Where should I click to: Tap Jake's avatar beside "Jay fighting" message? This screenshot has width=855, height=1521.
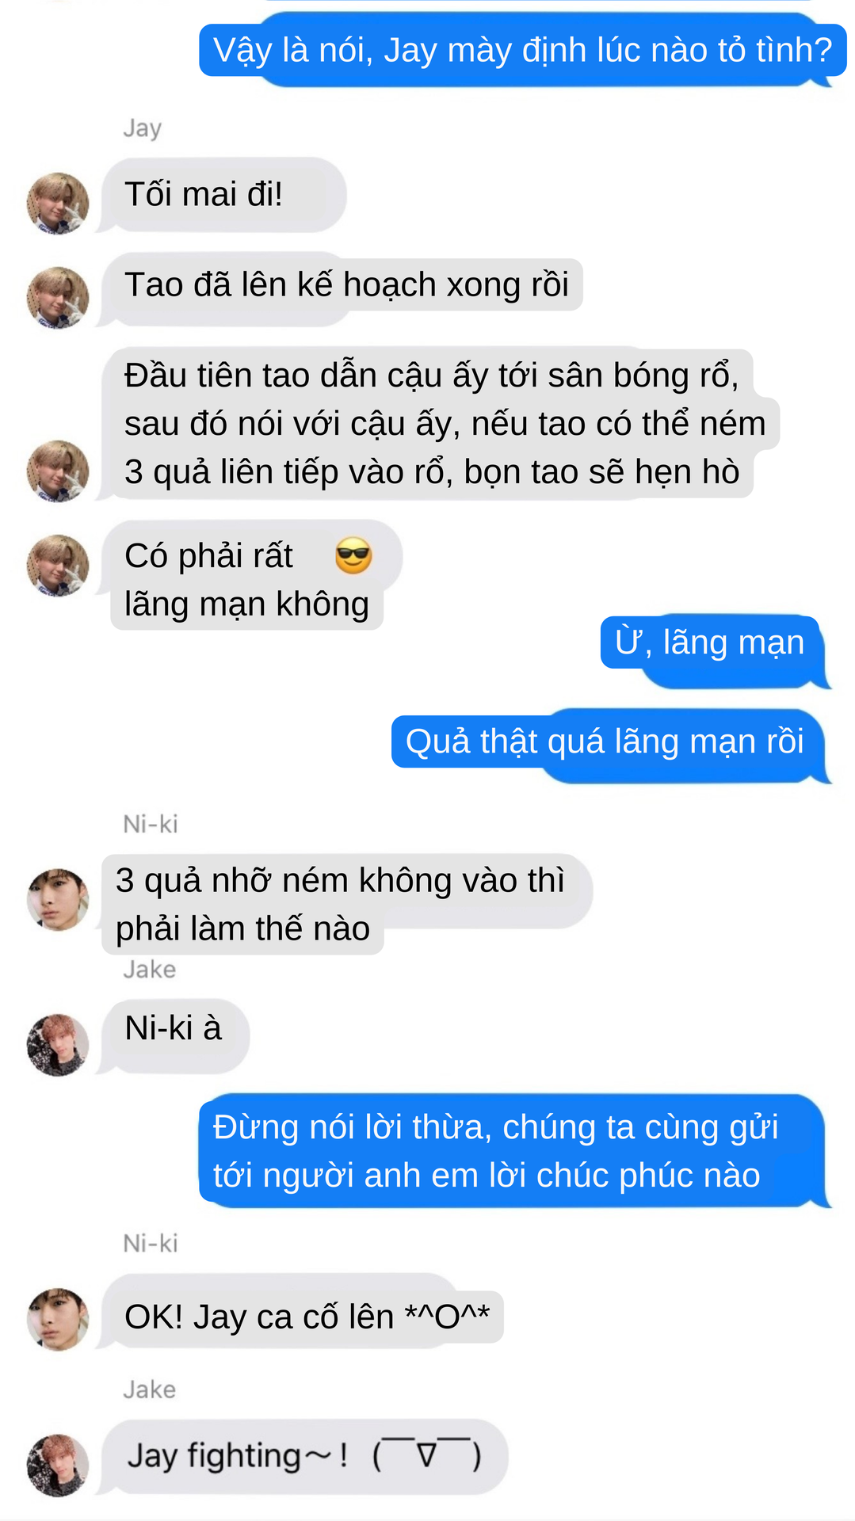(x=58, y=1465)
